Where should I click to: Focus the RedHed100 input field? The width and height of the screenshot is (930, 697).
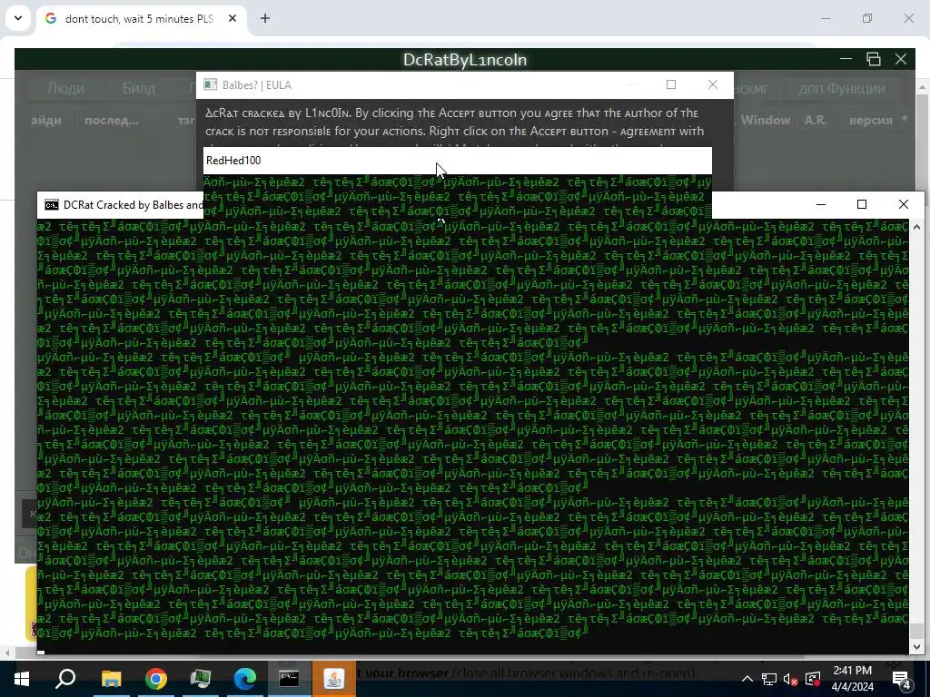tap(458, 161)
